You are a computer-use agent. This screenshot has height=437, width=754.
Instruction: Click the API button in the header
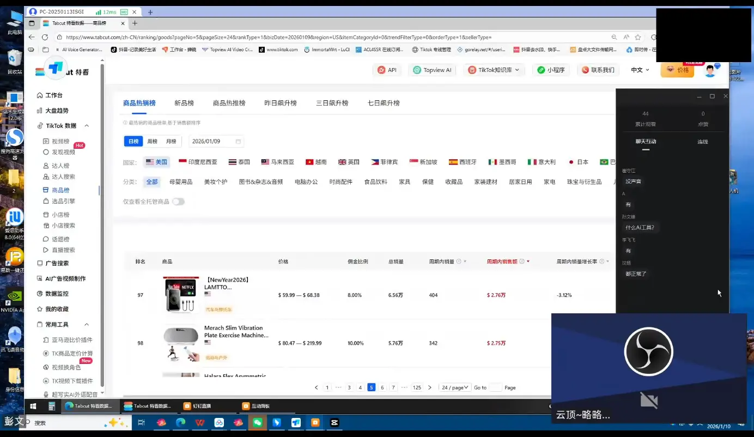coord(387,70)
